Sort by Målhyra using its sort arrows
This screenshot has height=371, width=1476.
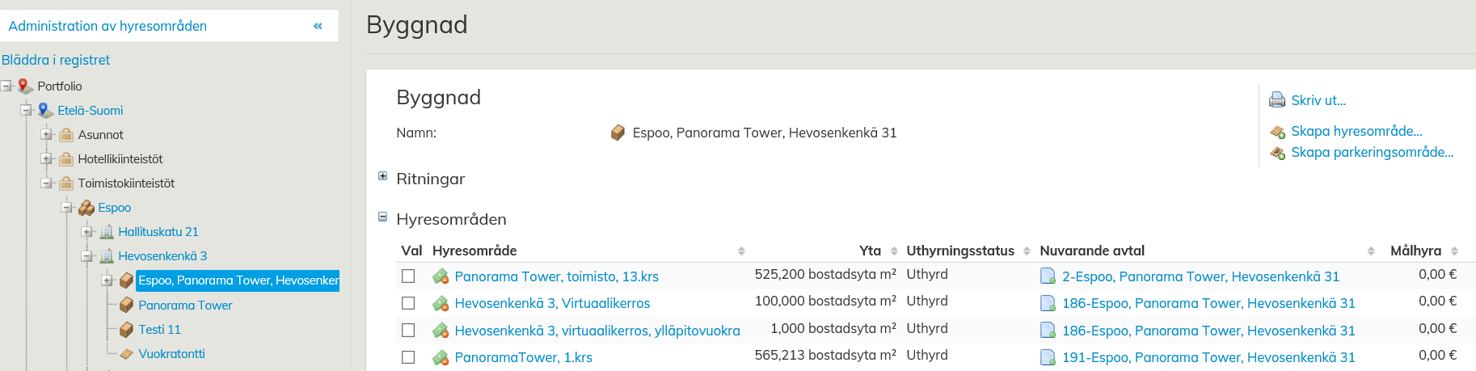point(1454,251)
